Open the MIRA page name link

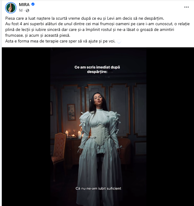pyautogui.click(x=24, y=5)
